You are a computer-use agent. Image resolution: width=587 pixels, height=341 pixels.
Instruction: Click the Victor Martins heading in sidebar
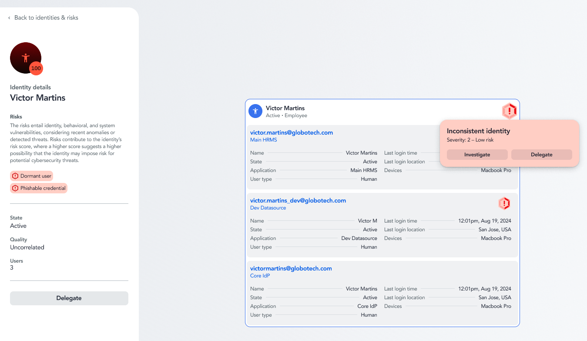[x=38, y=98]
